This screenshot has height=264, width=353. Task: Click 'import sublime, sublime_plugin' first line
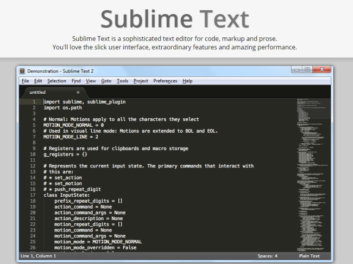tap(84, 102)
